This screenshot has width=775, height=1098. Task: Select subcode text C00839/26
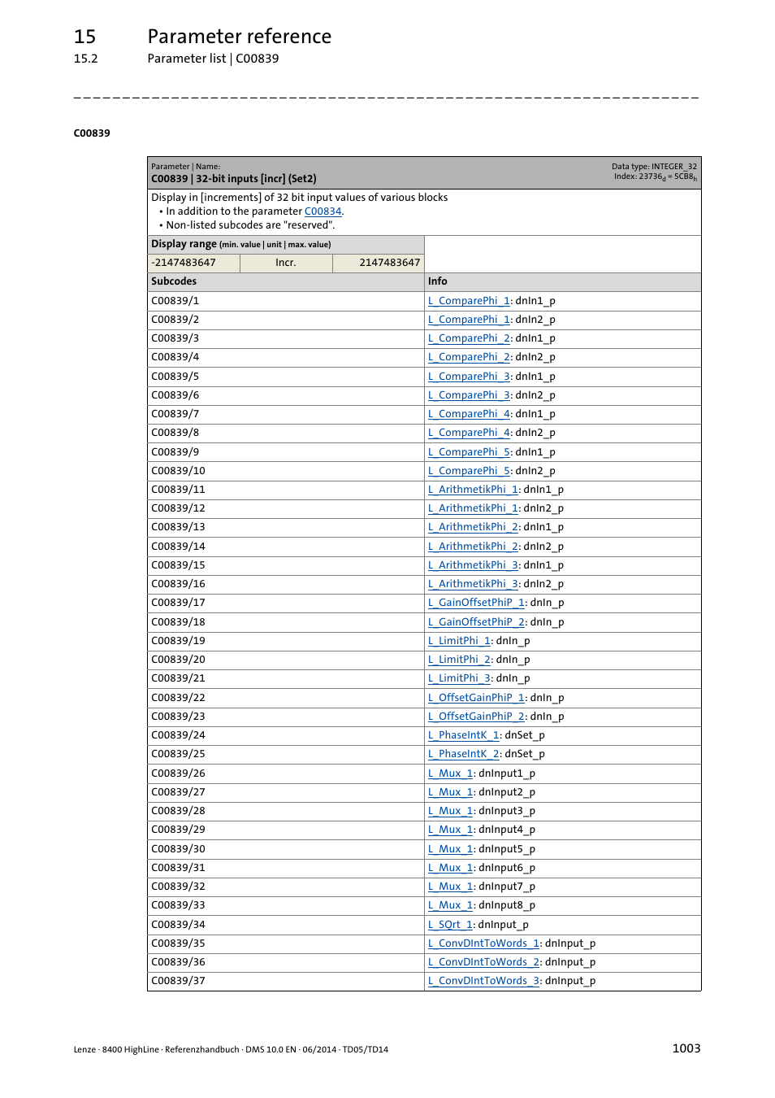pyautogui.click(x=178, y=773)
